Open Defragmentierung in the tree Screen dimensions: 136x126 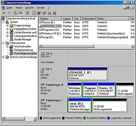23,50
